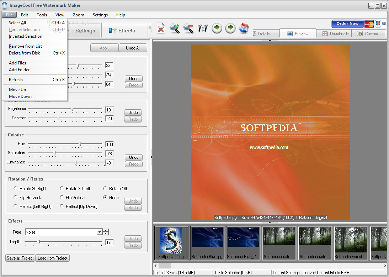Open the Help menu
Viewport: 389px width, 277px height.
(121, 15)
